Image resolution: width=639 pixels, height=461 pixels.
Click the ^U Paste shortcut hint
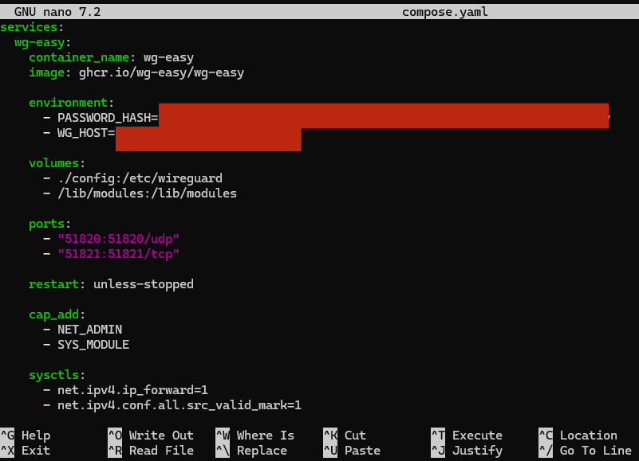(x=352, y=451)
